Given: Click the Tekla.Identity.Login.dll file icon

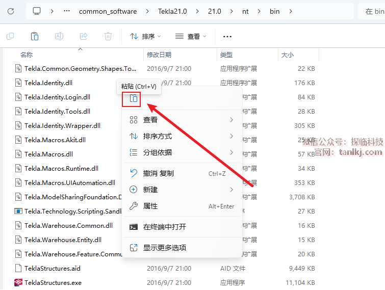Looking at the screenshot, I should pos(18,97).
